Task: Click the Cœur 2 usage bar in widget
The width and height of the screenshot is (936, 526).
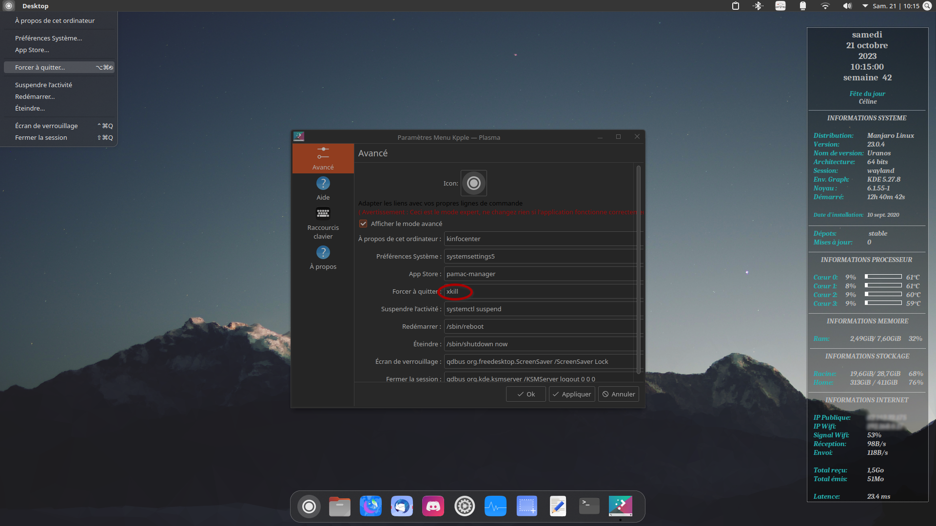Action: [x=883, y=294]
